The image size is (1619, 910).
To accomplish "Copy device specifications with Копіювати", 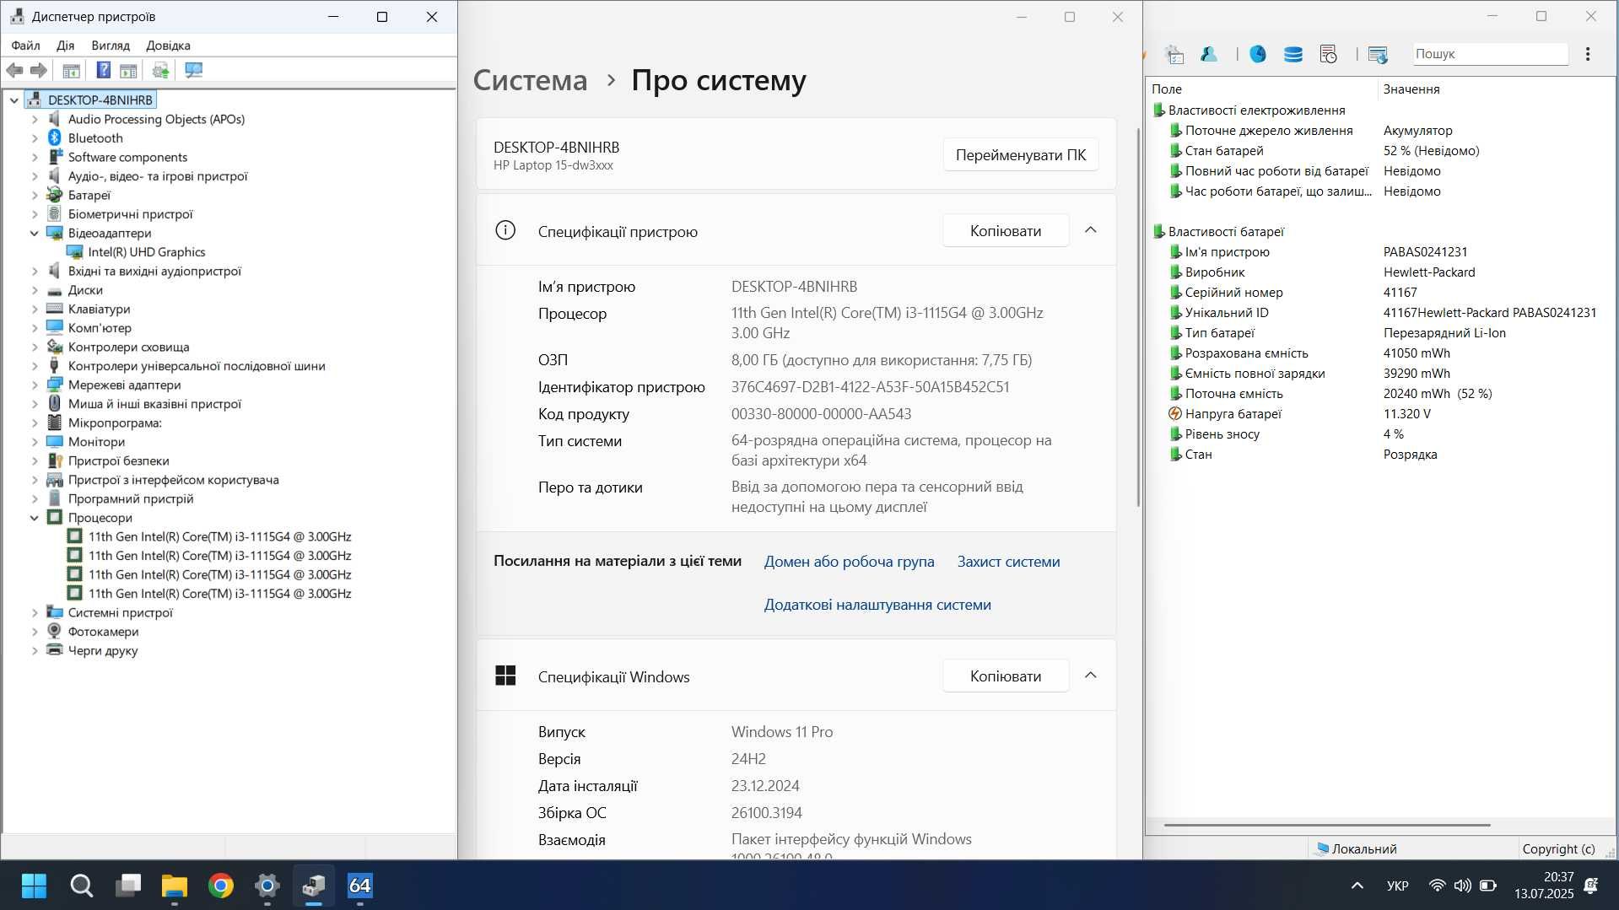I will 1006,230.
